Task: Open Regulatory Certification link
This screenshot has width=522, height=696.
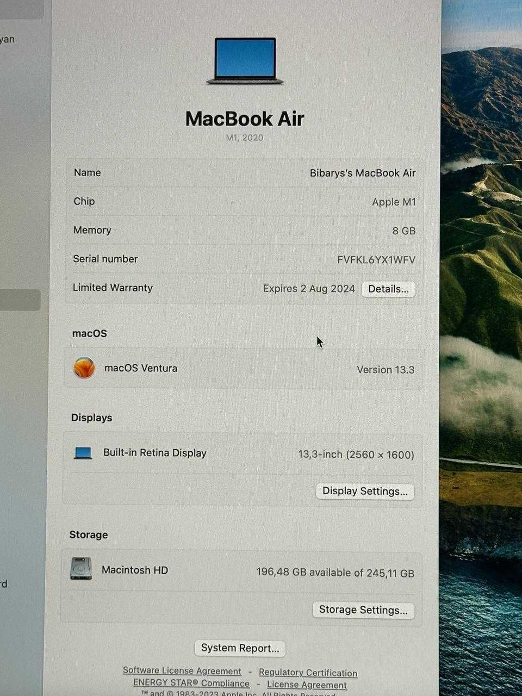Action: pyautogui.click(x=308, y=673)
